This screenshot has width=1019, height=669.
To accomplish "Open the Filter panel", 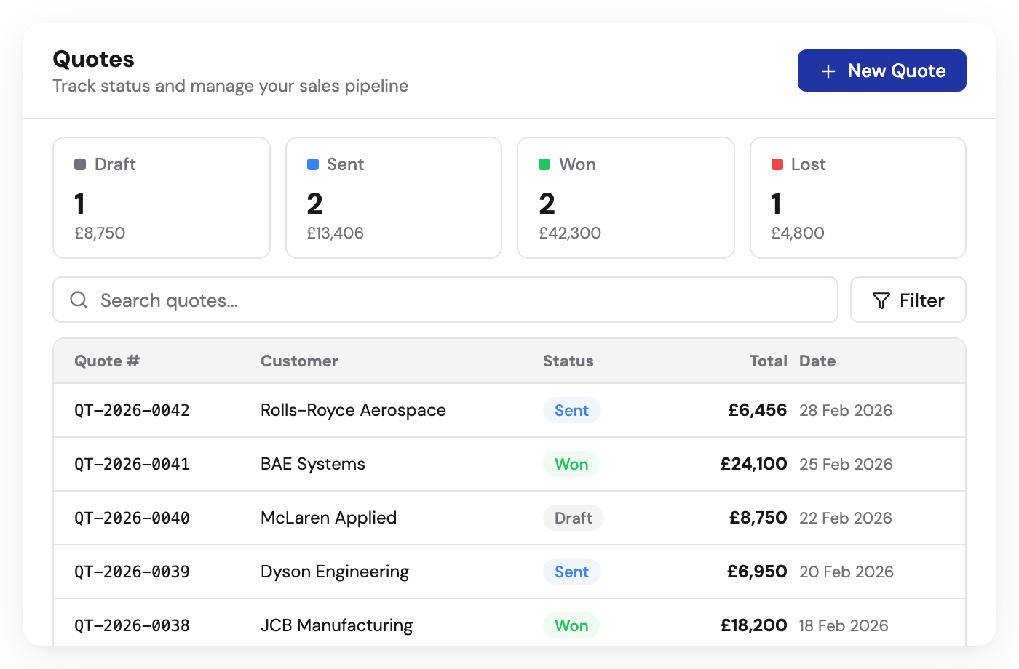I will coord(908,300).
